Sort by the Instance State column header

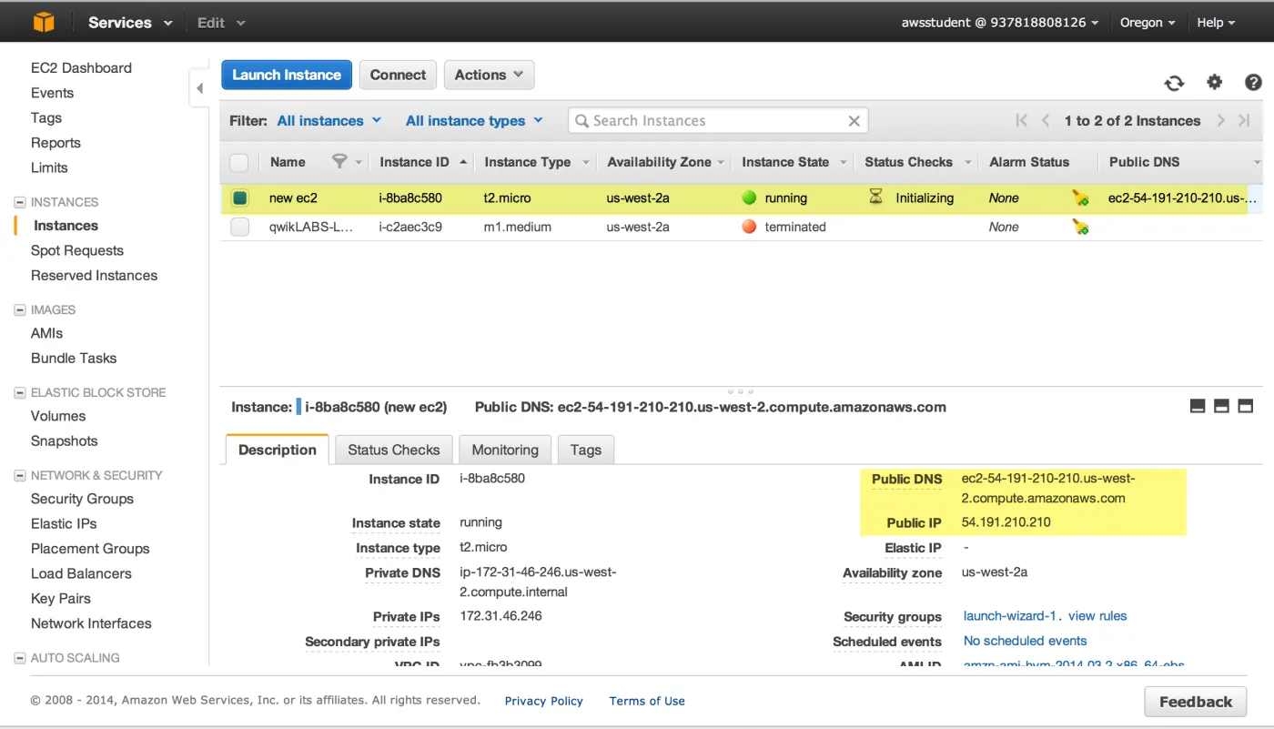click(x=785, y=162)
